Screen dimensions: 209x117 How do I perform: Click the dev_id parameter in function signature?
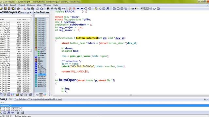point(120,38)
